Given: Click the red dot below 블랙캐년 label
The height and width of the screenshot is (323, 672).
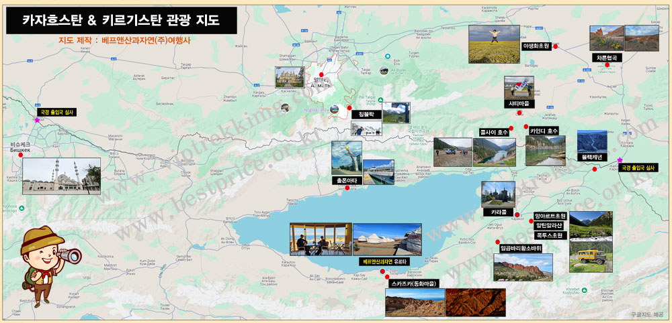Looking at the screenshot, I should point(595,170).
